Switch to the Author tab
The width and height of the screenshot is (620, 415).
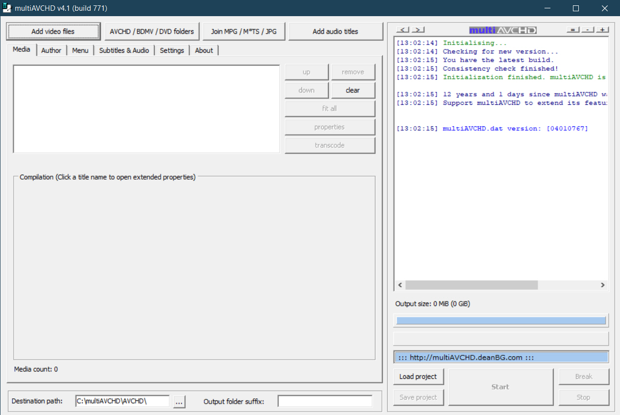51,50
